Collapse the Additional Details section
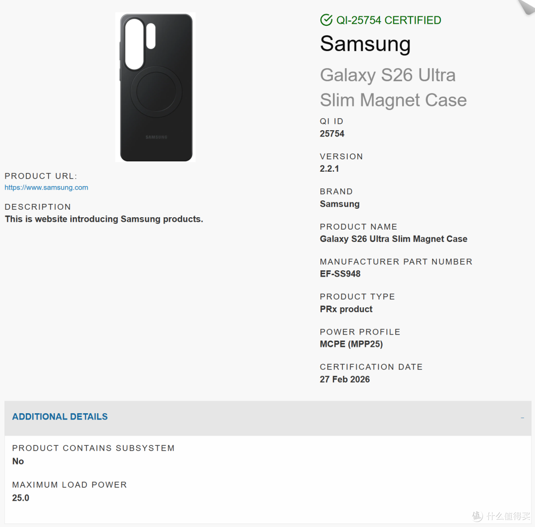Screen dimensions: 535x527 (x=268, y=418)
